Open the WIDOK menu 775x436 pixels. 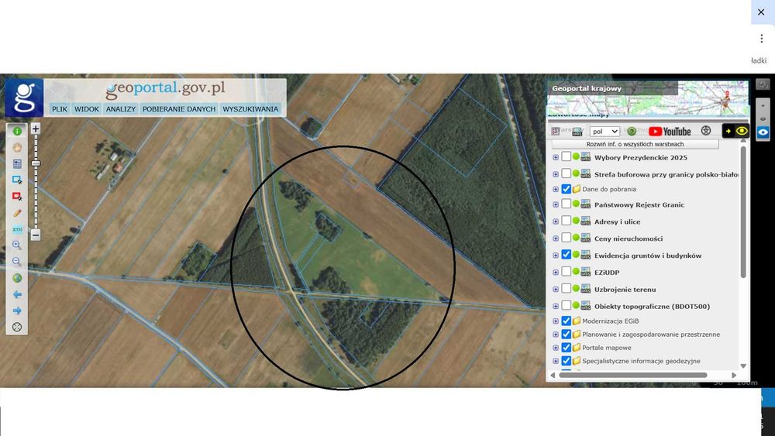tap(87, 108)
